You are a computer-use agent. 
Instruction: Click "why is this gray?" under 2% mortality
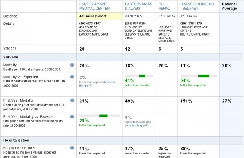pos(97,84)
